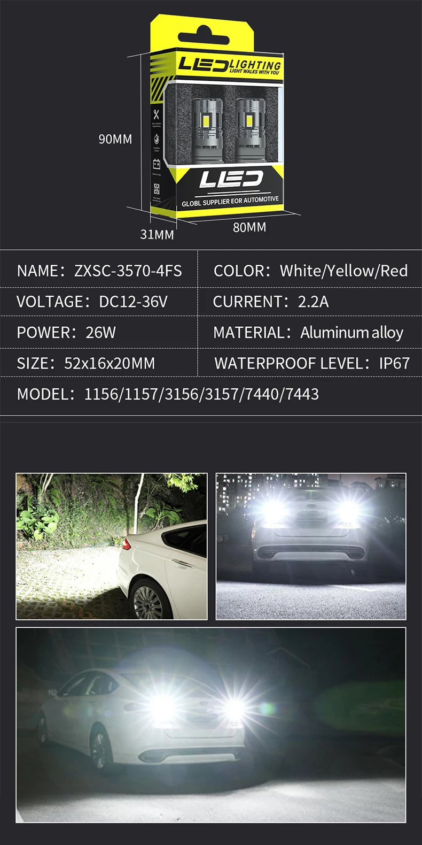Select the NAME: ZXSC-3570-4FS cell
This screenshot has height=845, width=422.
(99, 271)
